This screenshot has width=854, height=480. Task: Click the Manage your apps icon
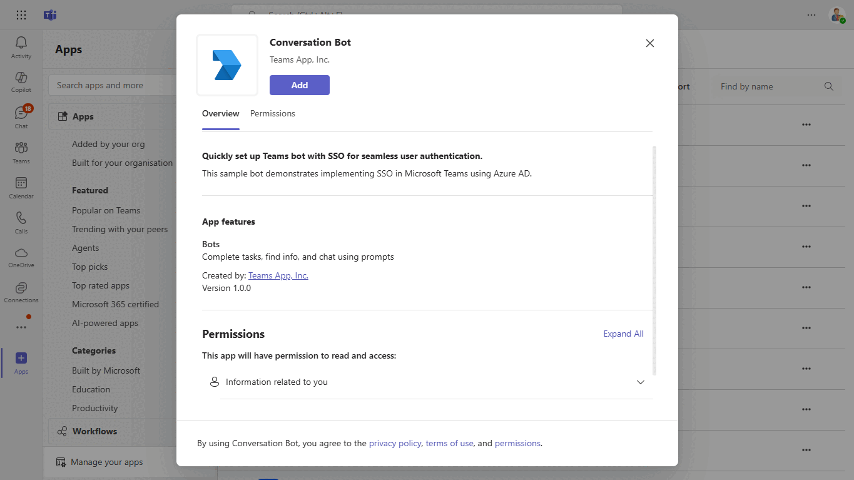click(61, 462)
